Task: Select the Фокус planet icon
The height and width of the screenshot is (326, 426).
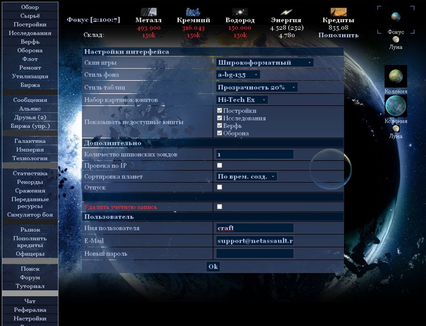Action: coord(396,17)
